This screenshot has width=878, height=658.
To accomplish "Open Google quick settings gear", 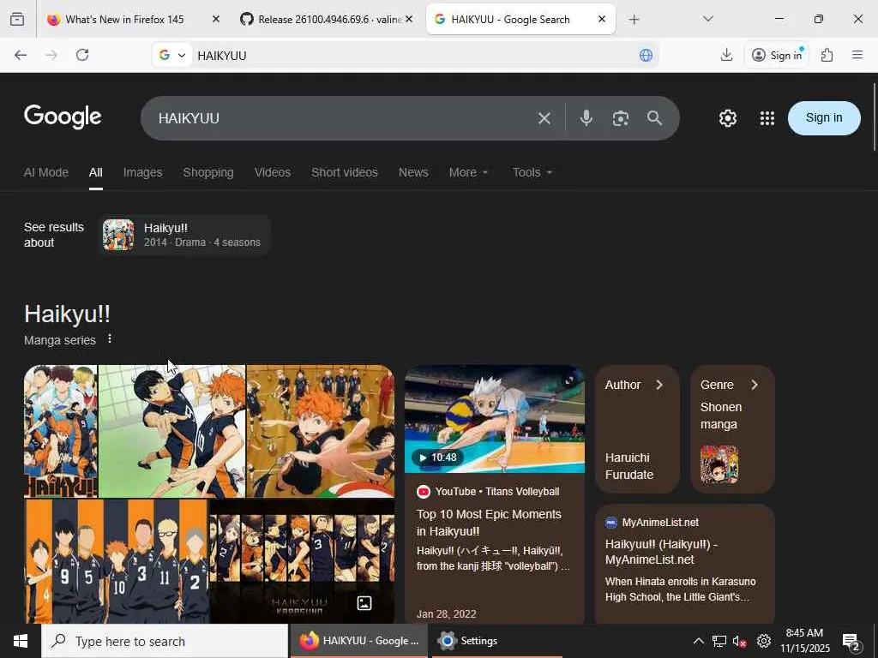I will (x=727, y=118).
